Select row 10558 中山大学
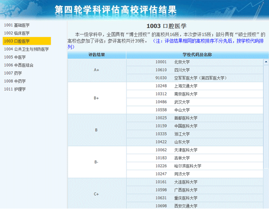Image resolution: width=269 pixels, height=209 pixels. tap(195, 110)
